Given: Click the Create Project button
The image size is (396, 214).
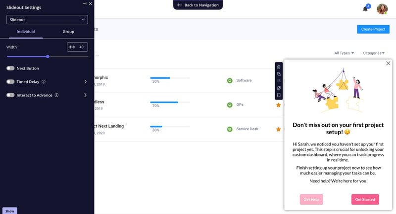Looking at the screenshot, I should (373, 30).
